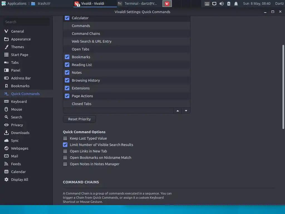Click the battery power tray icon
Image resolution: width=285 pixels, height=214 pixels.
(229, 4)
